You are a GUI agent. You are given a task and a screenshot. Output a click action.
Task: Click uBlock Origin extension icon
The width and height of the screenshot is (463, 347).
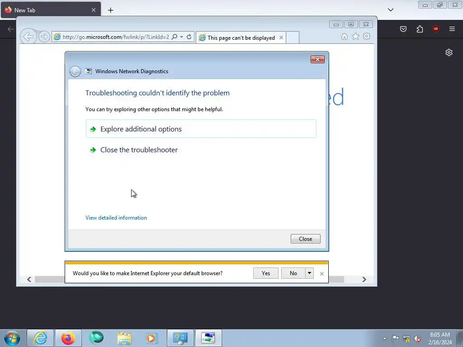coord(436,29)
